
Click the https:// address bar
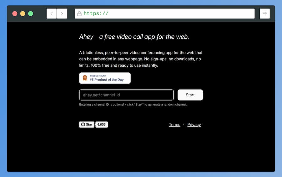point(165,13)
